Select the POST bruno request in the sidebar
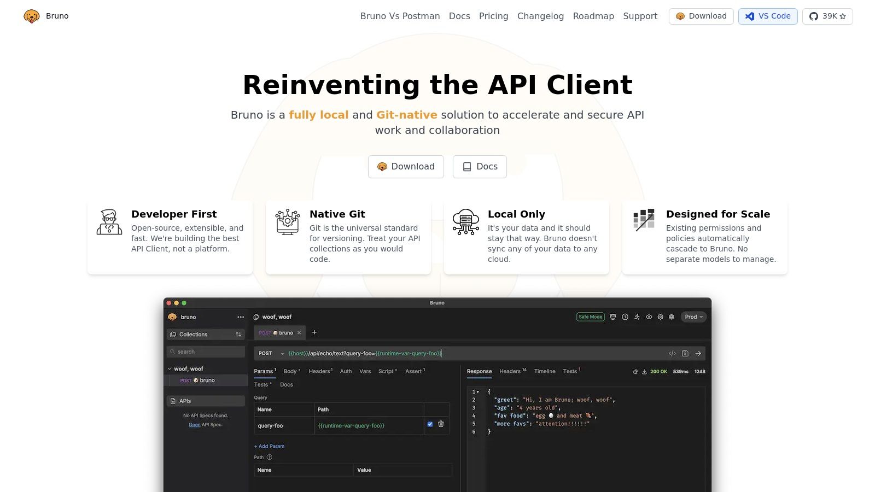875x492 pixels. point(207,380)
